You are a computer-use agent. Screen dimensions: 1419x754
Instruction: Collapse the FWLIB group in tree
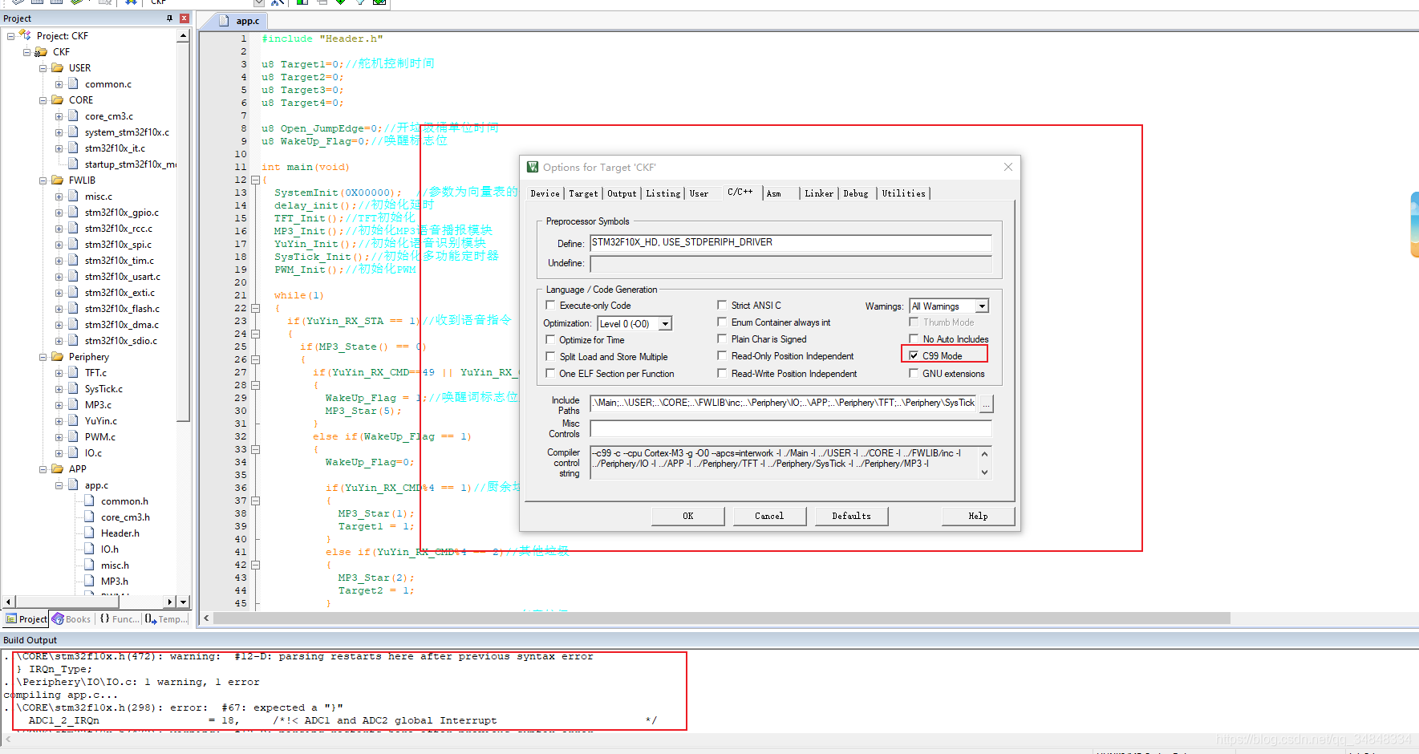[43, 180]
